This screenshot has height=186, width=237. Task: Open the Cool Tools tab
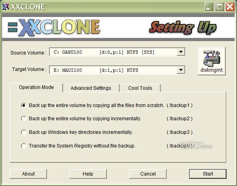(x=140, y=88)
